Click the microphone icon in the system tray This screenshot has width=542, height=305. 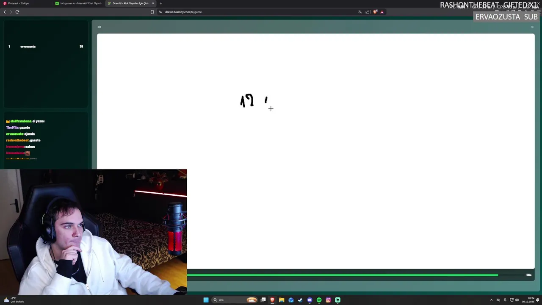(x=505, y=300)
